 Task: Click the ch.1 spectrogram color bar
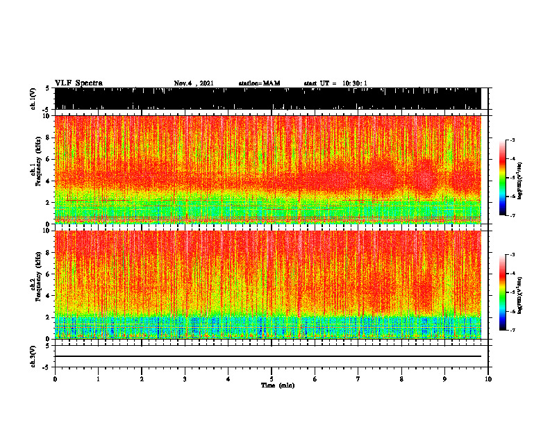tap(502, 178)
